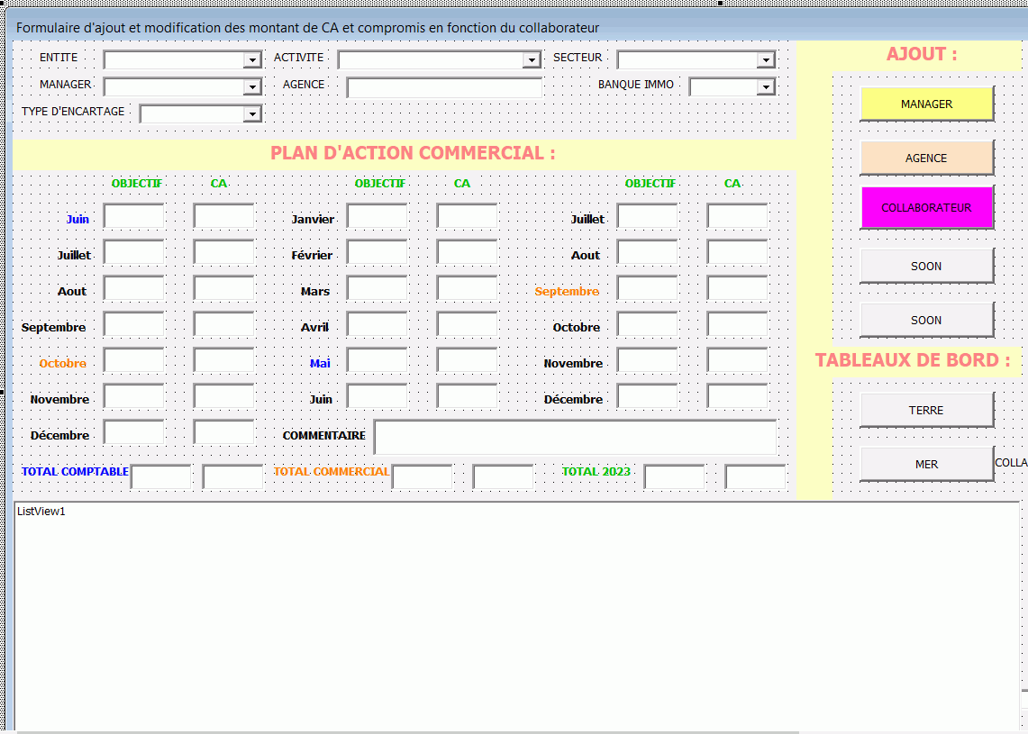Click Avril OBJECTIF input box
The width and height of the screenshot is (1028, 734).
pyautogui.click(x=377, y=324)
